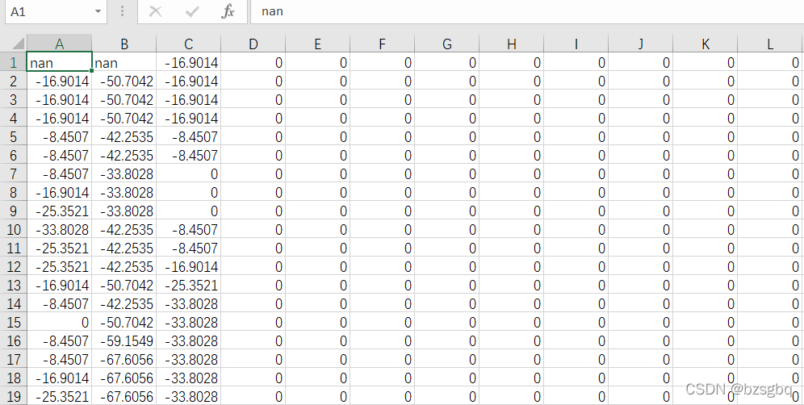The image size is (804, 405).
Task: Select row 11 header
Action: pos(14,248)
